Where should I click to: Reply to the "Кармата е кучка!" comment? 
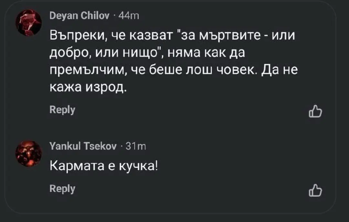(x=62, y=189)
